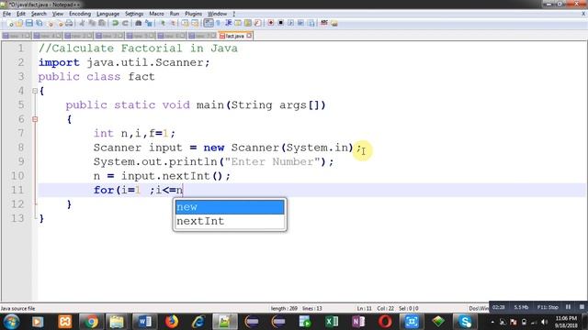Open the Plugins menu

193,14
